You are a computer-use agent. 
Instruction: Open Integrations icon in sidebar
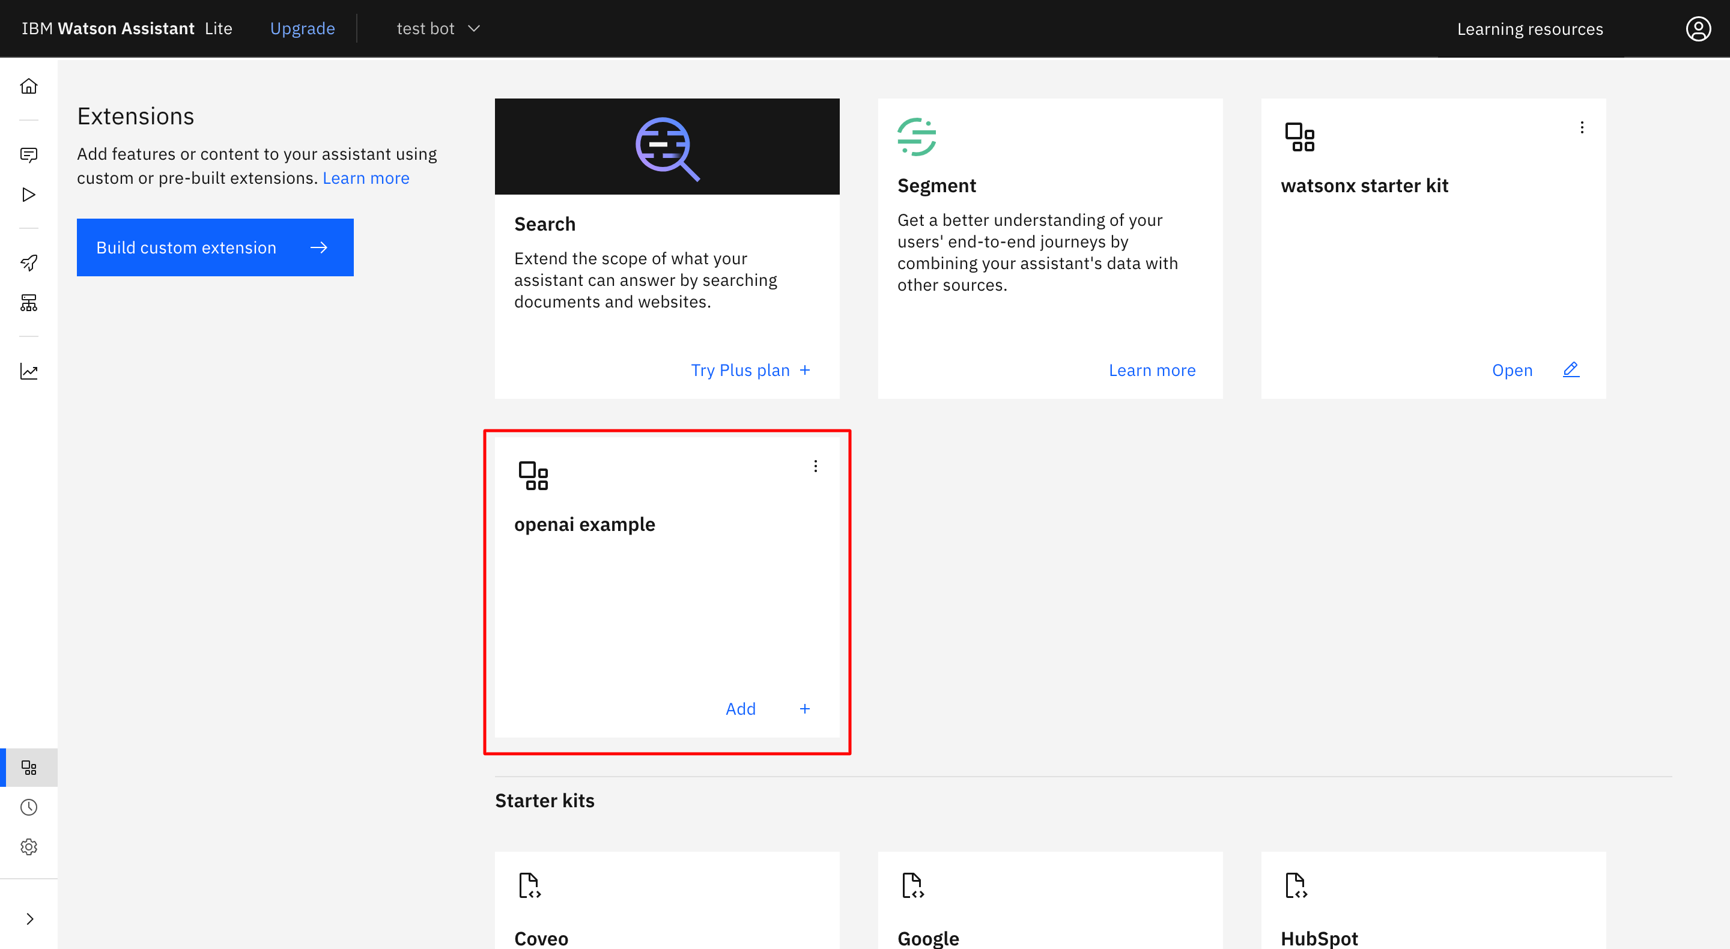tap(29, 767)
